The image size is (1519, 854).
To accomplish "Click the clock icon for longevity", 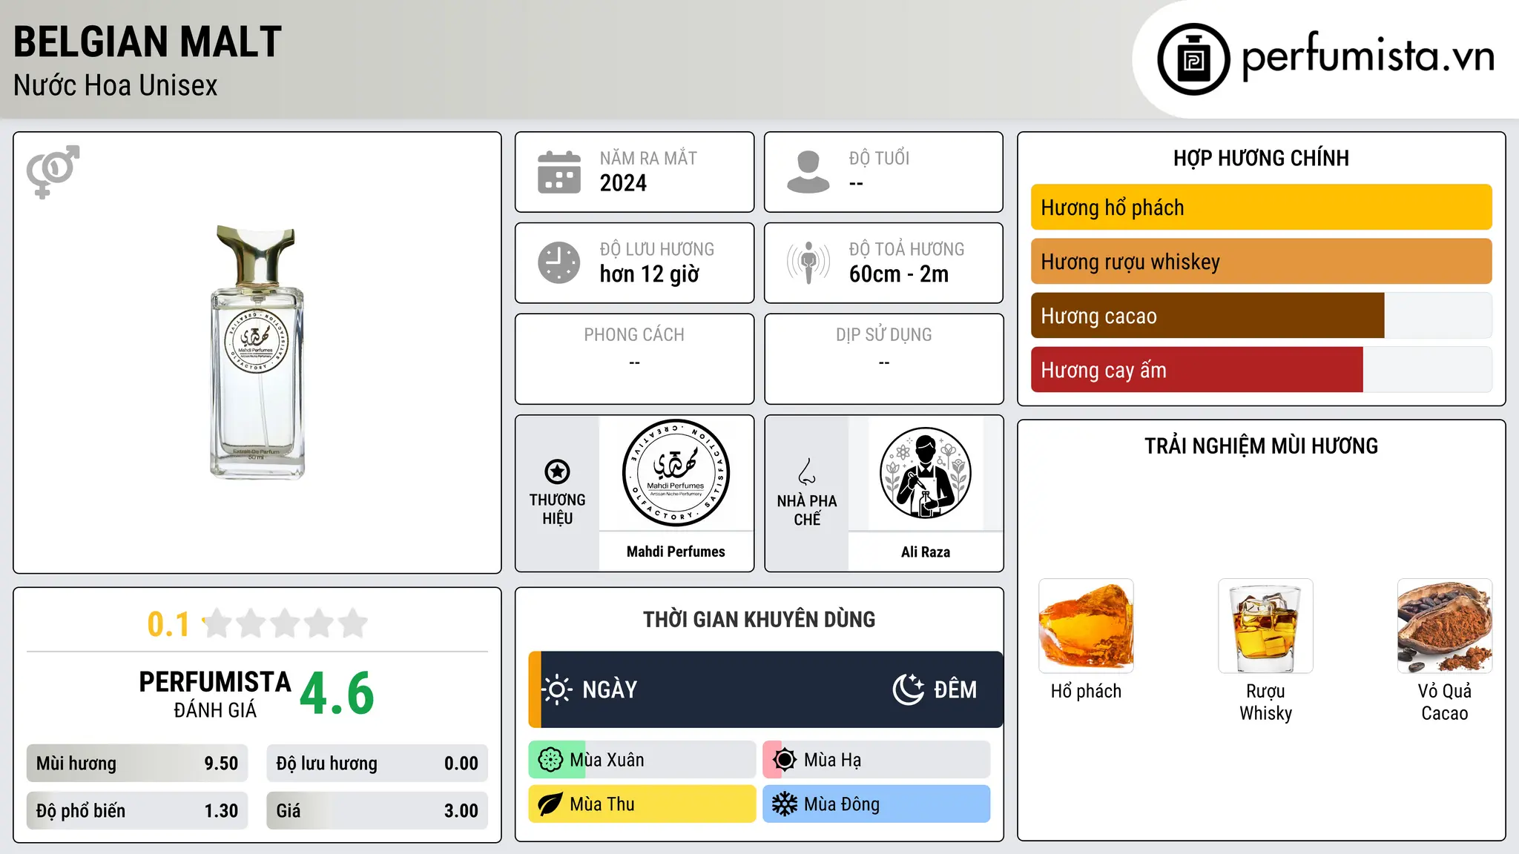I will [x=559, y=262].
